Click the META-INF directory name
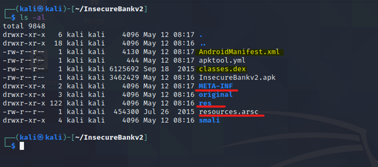 (216, 86)
